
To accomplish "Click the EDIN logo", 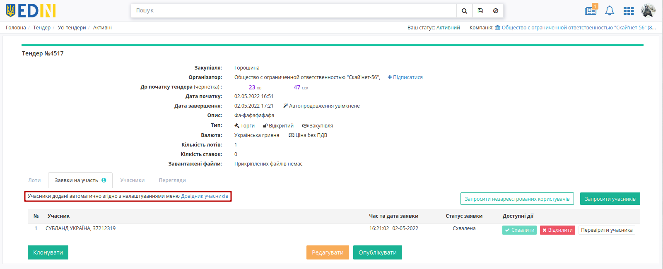I will [31, 11].
